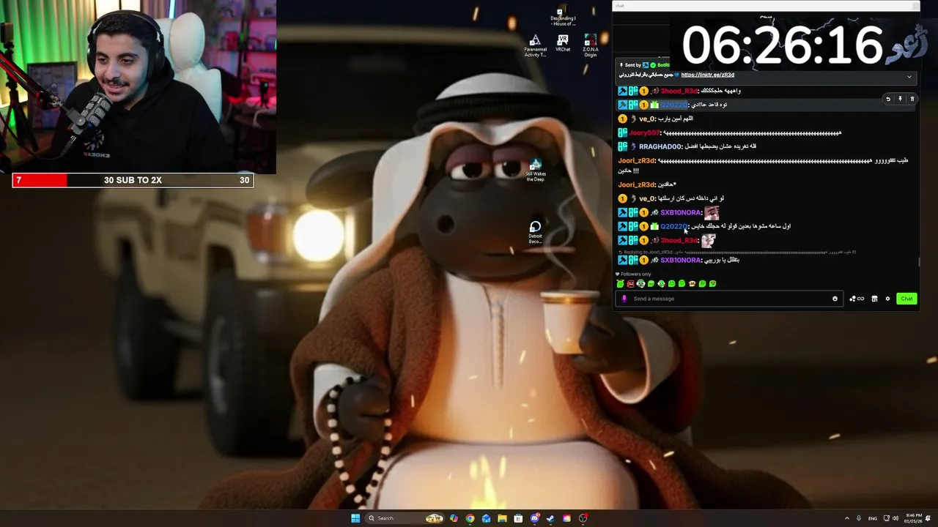Click the 30 SUB TO 2X goal bar

point(133,180)
